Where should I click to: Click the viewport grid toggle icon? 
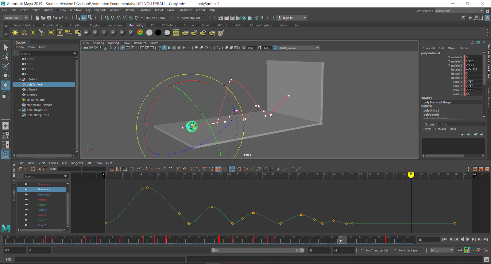pos(123,48)
